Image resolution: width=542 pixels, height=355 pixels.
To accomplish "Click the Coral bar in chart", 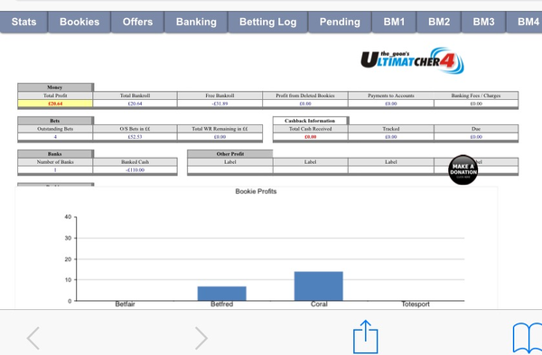I will click(x=319, y=286).
